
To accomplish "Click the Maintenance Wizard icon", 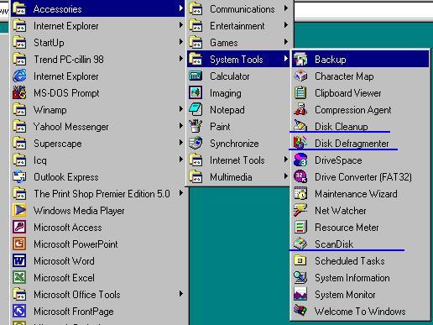I will [300, 194].
